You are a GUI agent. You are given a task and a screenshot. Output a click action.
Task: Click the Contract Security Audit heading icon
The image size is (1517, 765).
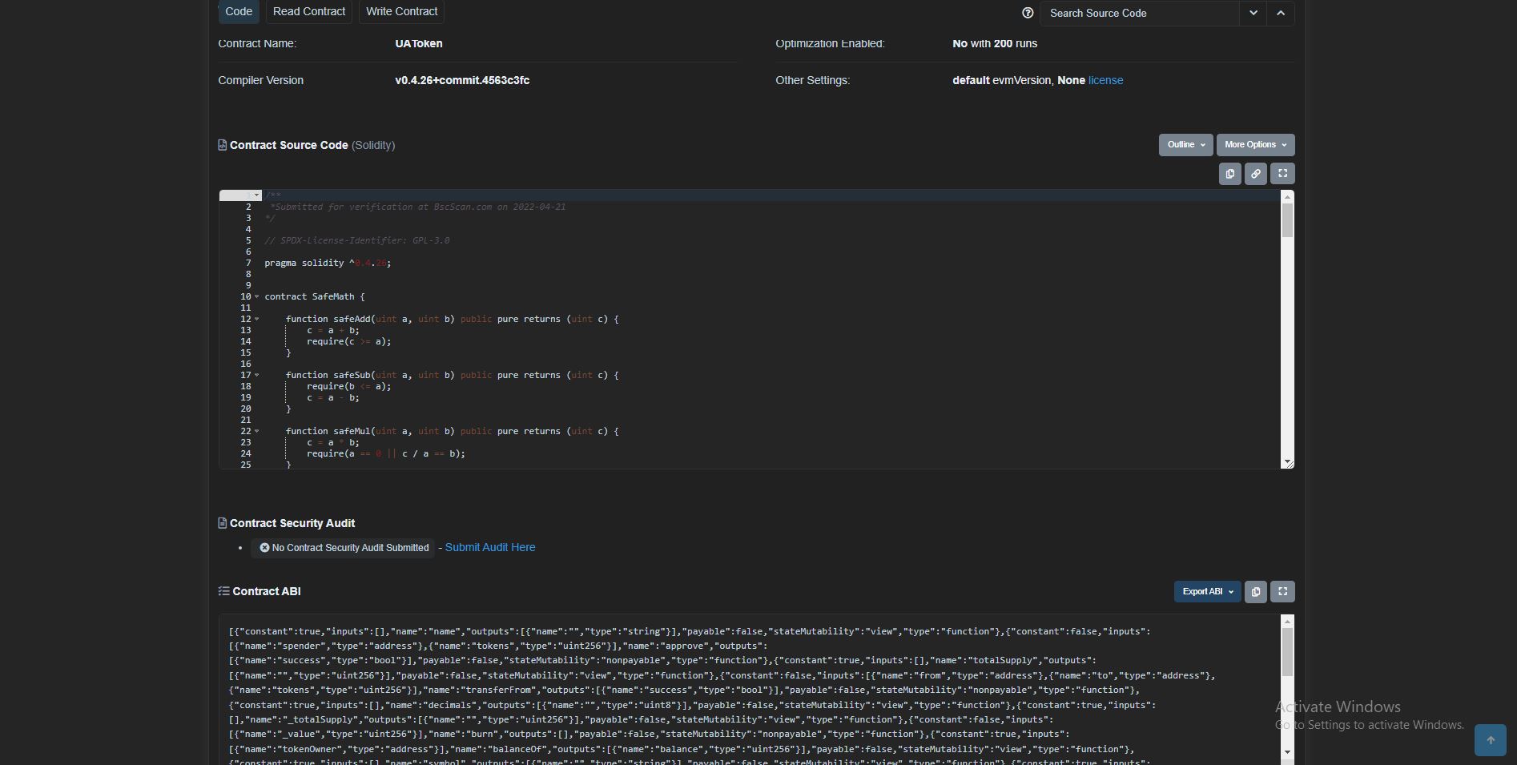coord(222,523)
